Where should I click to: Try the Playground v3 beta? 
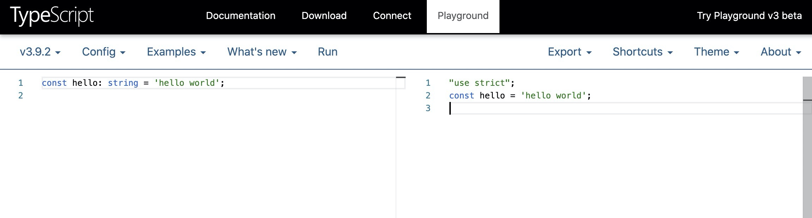749,16
